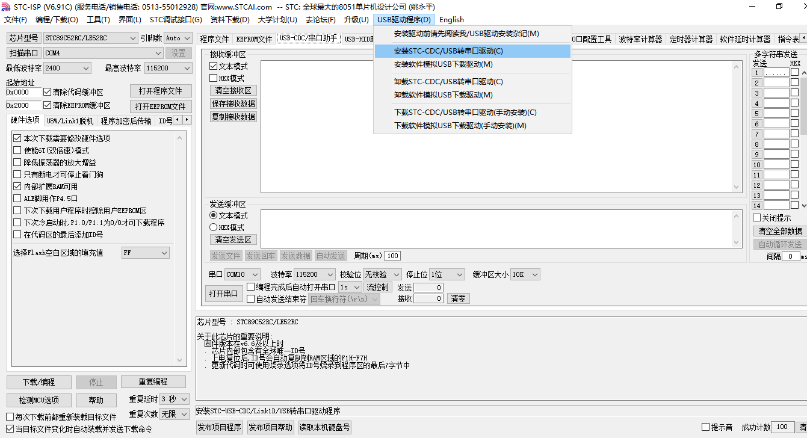Click the receive buffer vertical scrollbar

(x=737, y=127)
